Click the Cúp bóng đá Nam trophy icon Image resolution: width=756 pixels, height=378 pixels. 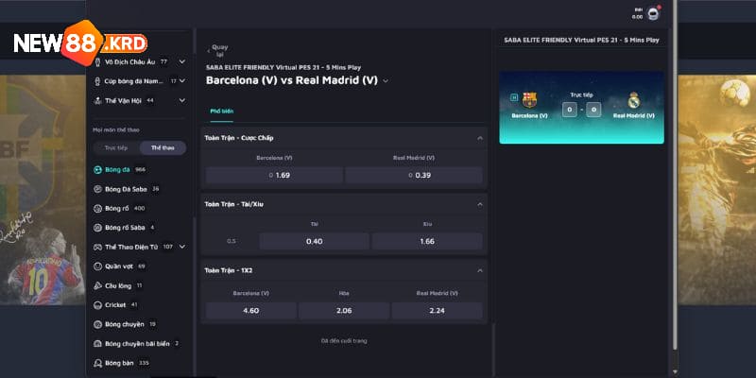[98, 81]
